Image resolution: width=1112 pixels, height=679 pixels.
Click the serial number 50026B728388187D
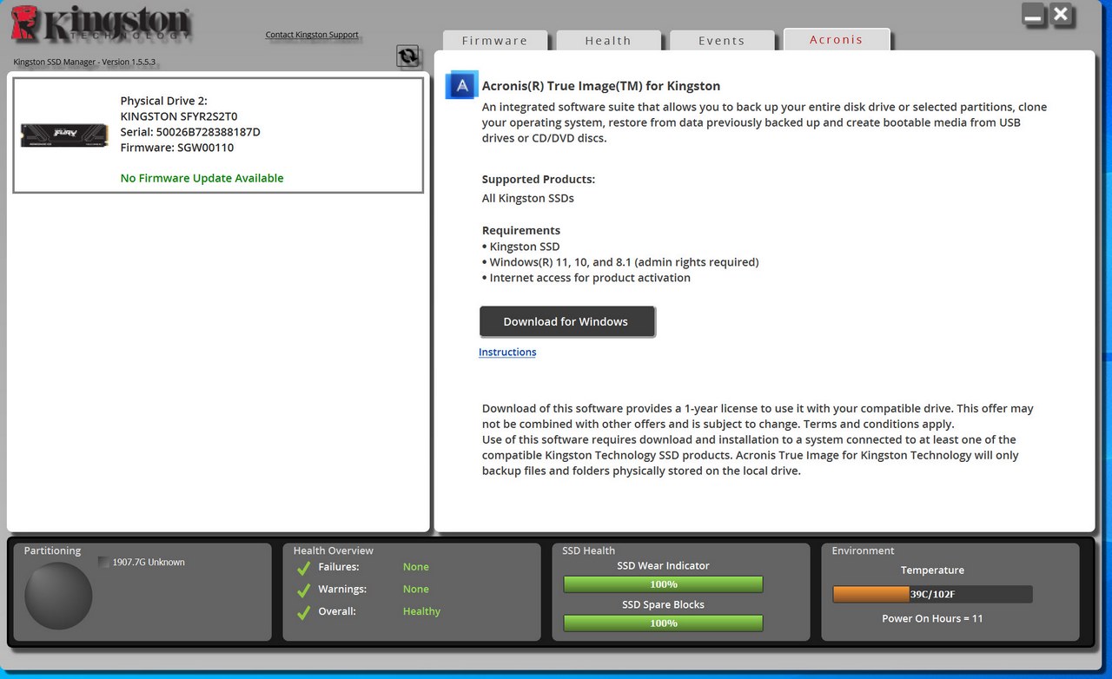tap(208, 132)
